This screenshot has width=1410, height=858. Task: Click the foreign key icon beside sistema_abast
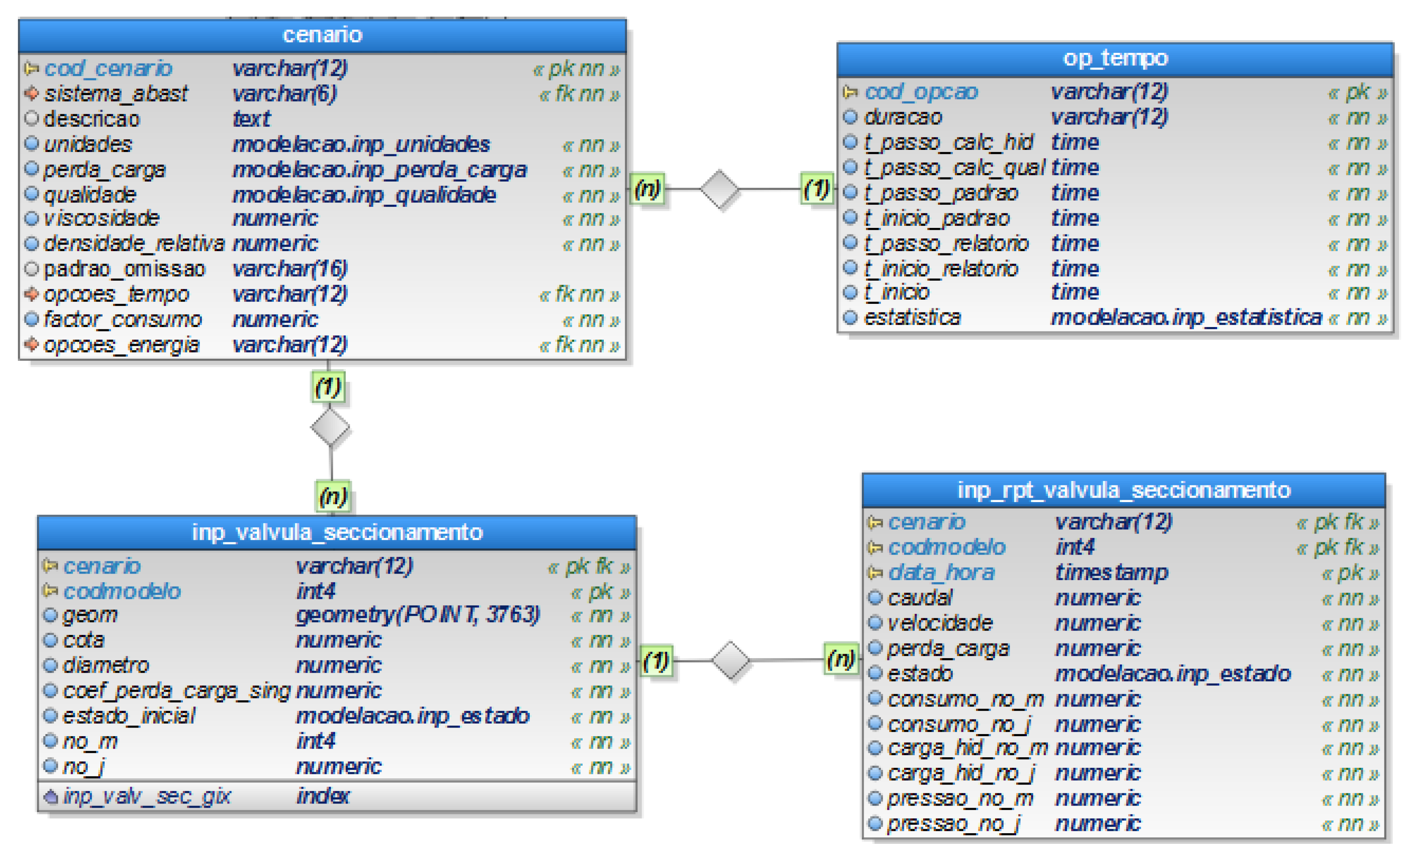pos(31,93)
